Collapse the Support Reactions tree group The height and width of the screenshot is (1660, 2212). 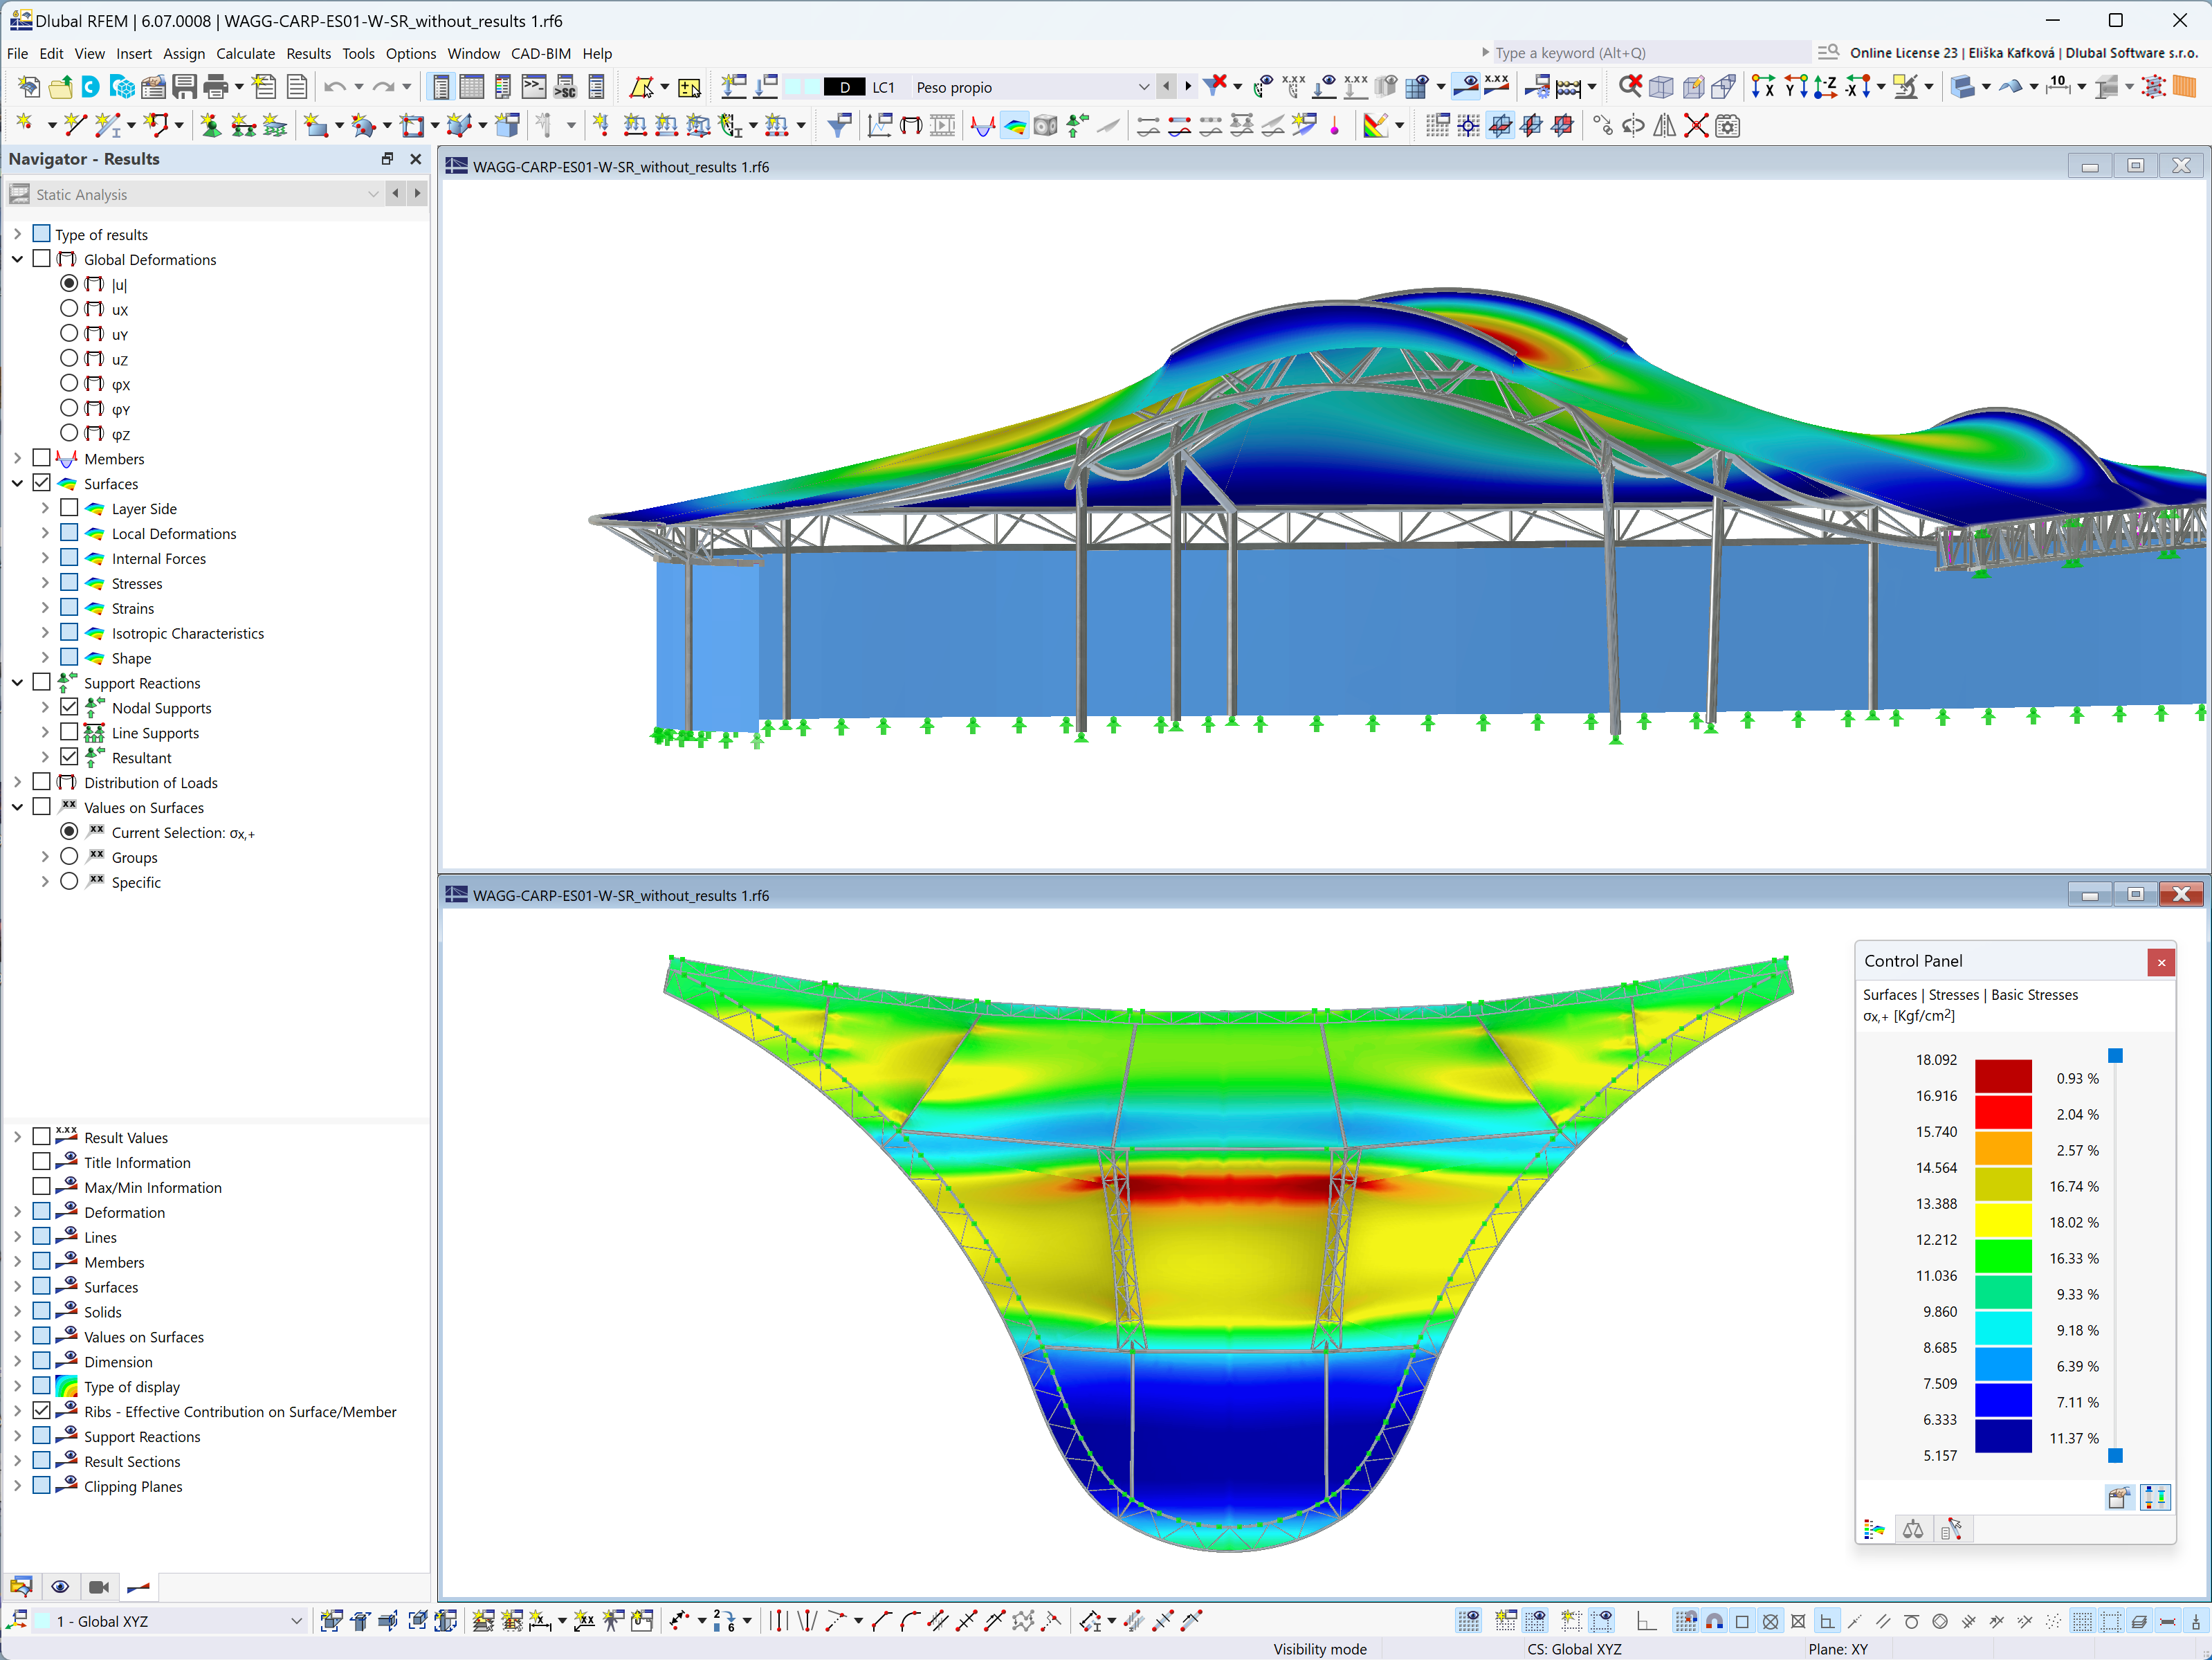(17, 682)
